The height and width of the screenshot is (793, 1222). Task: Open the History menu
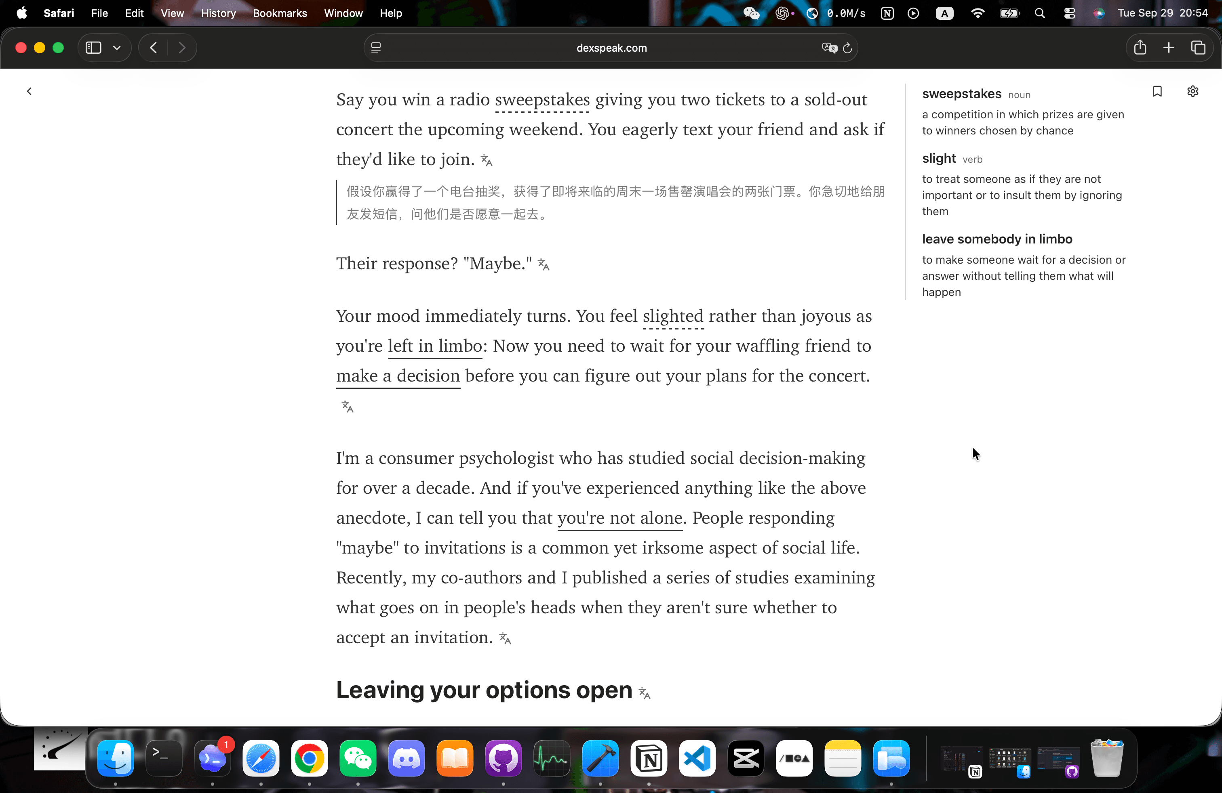pos(218,13)
